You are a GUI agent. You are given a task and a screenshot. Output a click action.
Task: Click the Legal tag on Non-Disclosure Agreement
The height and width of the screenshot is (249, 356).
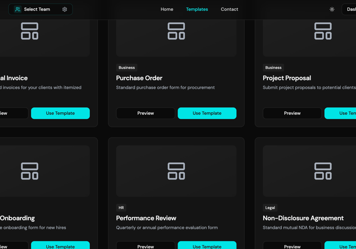[x=270, y=208]
